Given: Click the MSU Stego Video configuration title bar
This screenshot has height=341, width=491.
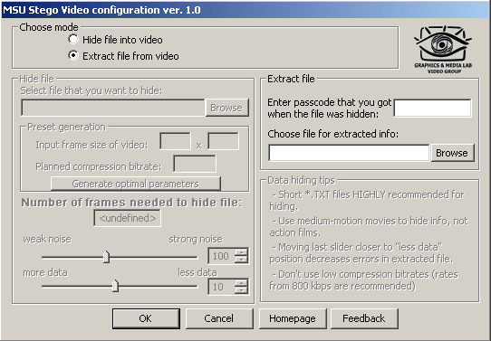Looking at the screenshot, I should 246,10.
